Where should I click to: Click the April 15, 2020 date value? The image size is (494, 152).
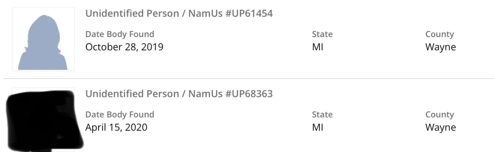pyautogui.click(x=116, y=127)
